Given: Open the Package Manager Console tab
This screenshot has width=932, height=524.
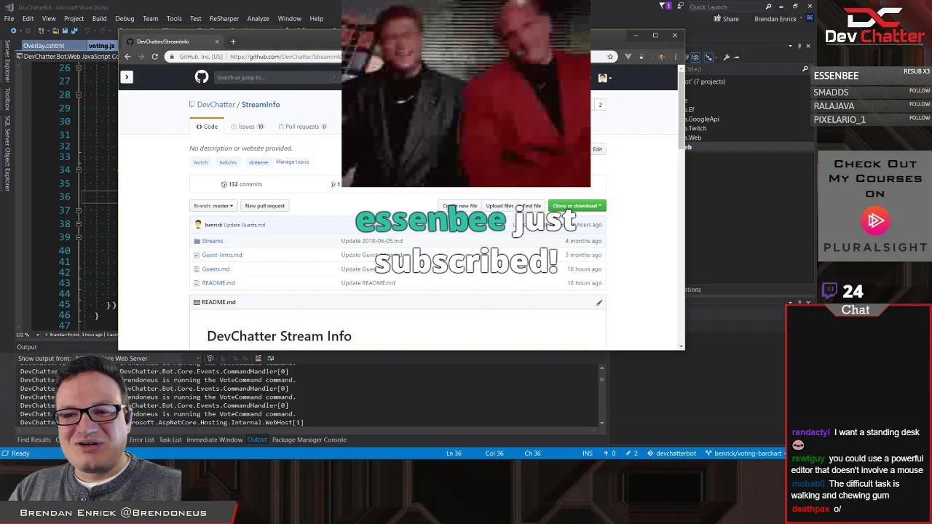Looking at the screenshot, I should (x=309, y=440).
